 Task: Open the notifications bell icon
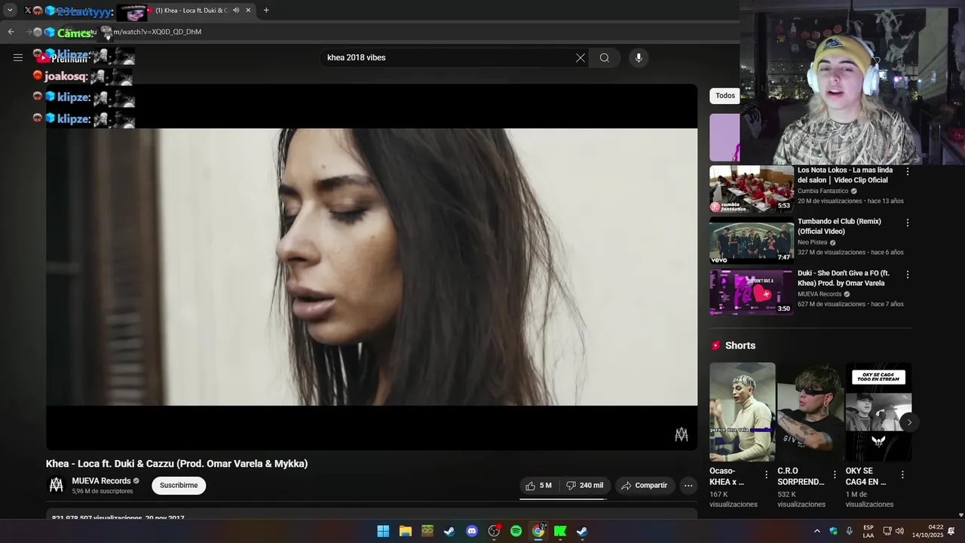(x=951, y=531)
